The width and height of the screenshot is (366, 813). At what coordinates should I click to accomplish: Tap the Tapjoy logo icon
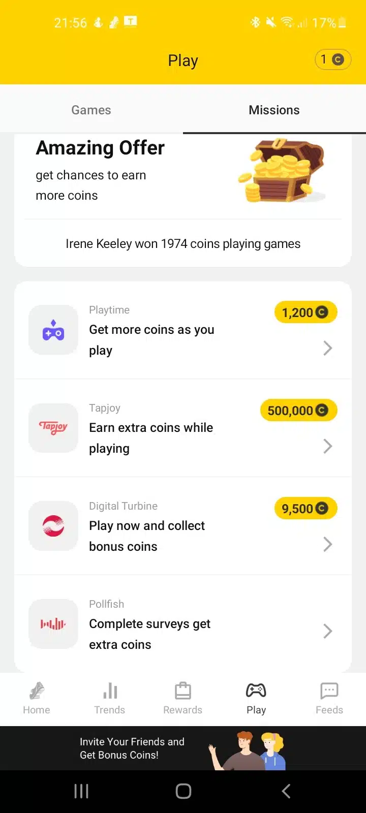click(x=53, y=428)
